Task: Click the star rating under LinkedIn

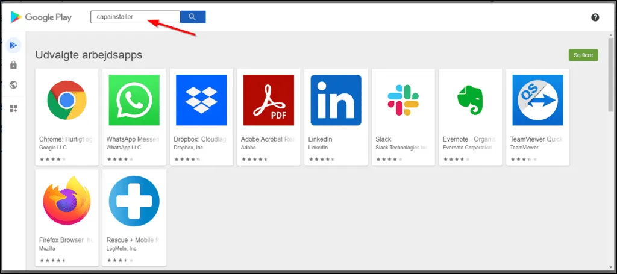Action: [322, 160]
